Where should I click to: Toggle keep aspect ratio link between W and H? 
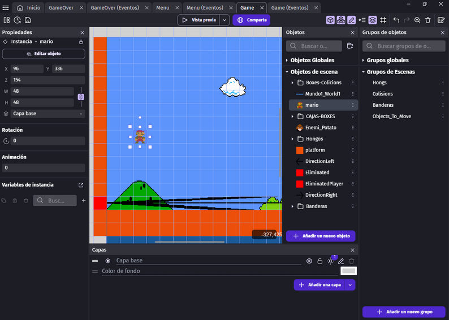tap(81, 97)
